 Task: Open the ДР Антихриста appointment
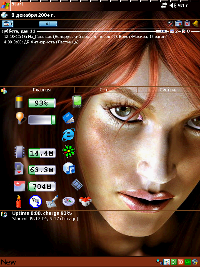point(41,42)
